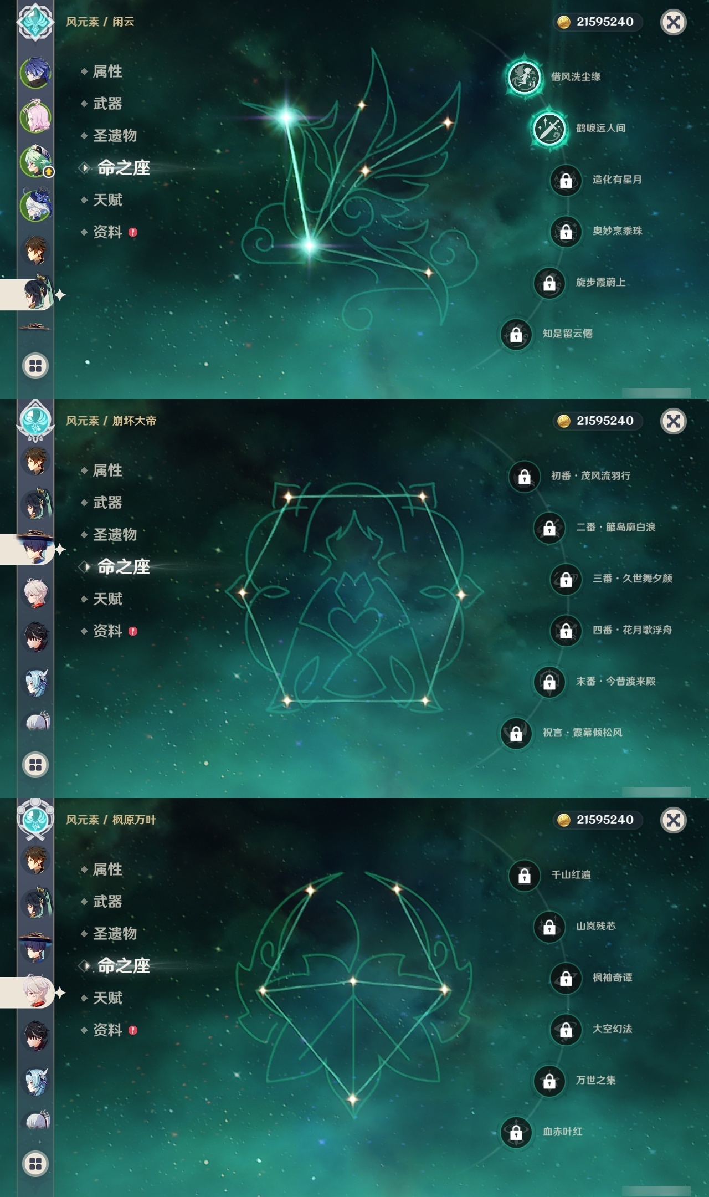The height and width of the screenshot is (1197, 709).
Task: Select locked node 祝言·霞幕倾松风
Action: pos(516,733)
